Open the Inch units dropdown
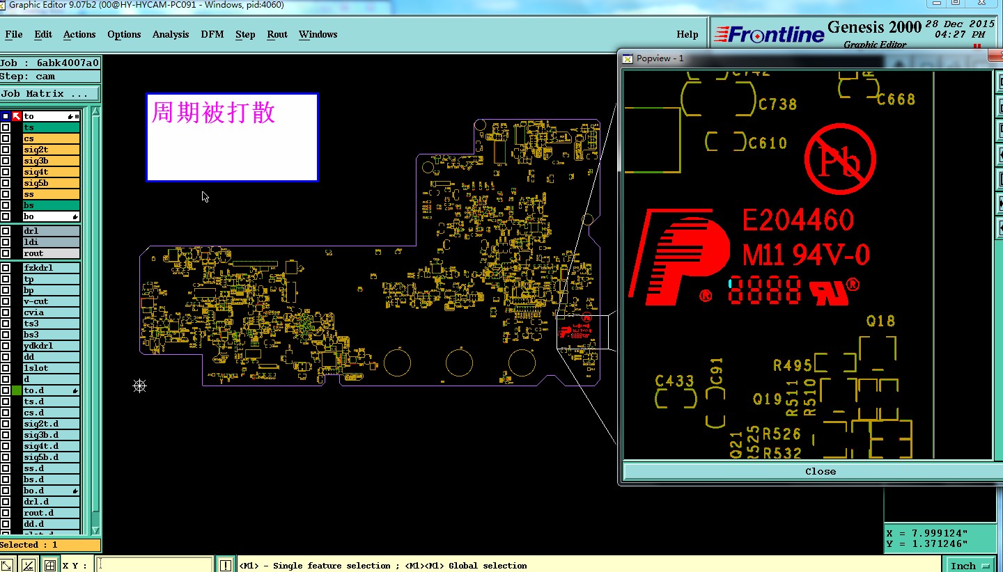 click(971, 565)
